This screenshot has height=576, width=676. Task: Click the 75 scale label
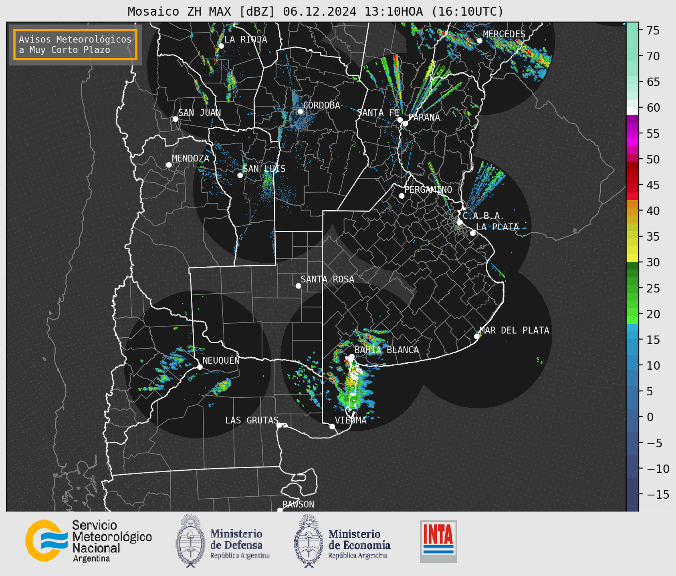(x=654, y=30)
